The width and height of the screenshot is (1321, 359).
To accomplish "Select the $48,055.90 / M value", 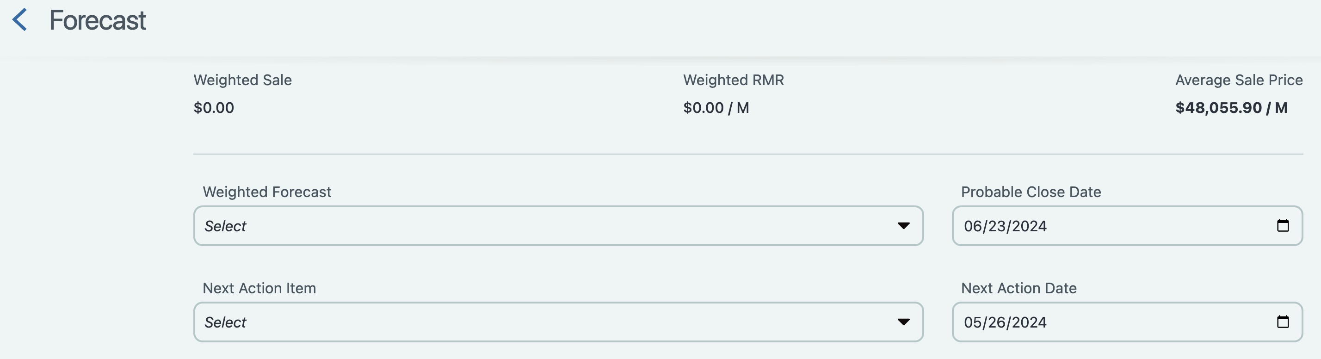I will click(x=1231, y=108).
